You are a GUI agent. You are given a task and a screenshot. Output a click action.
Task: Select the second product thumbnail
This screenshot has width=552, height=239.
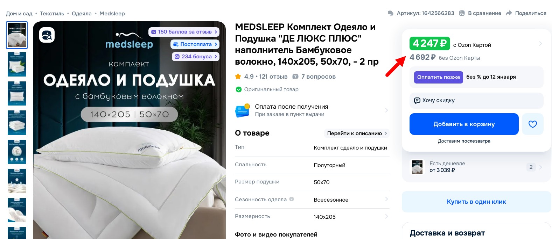[17, 64]
